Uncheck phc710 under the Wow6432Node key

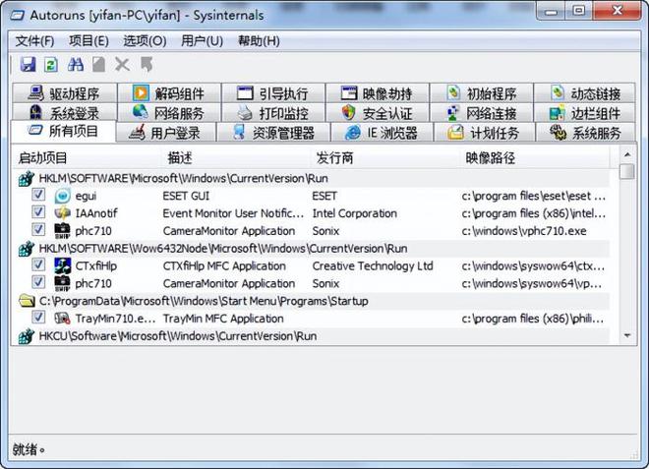[x=38, y=282]
